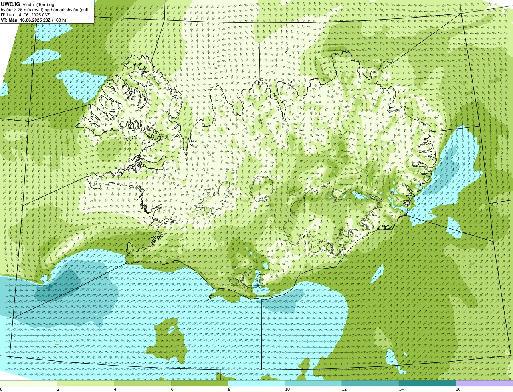Select the 'IT: Lau. 14. 06. 2025 03Z' line
513x392 pixels.
tap(25, 14)
